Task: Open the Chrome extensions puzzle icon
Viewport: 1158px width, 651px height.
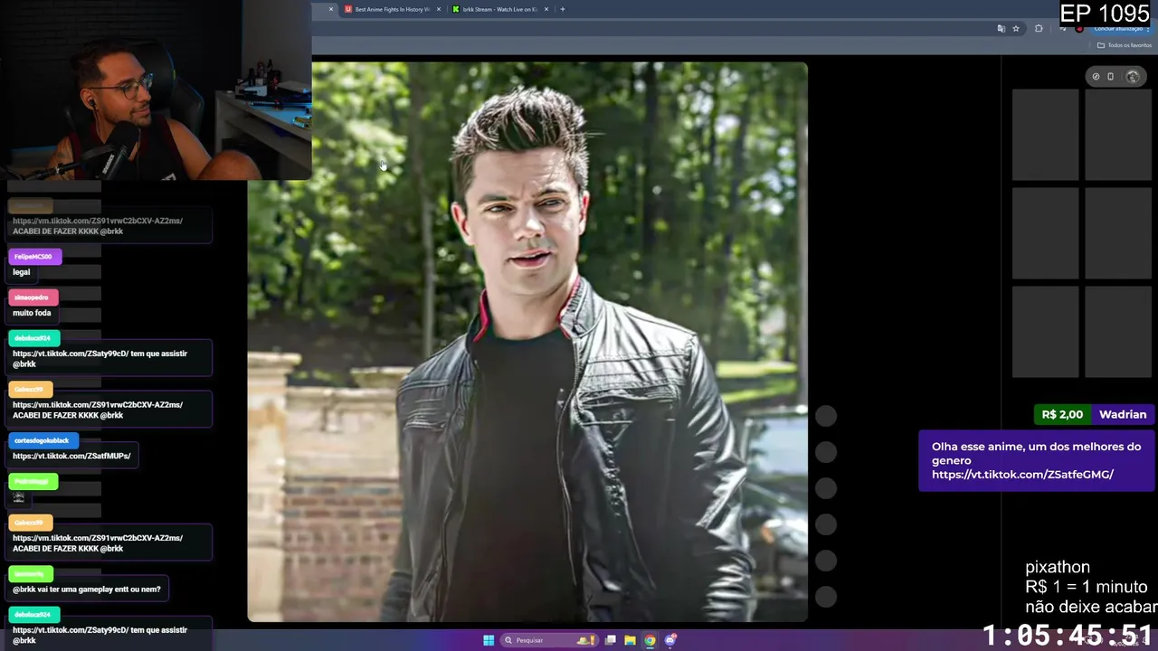Action: point(1039,29)
